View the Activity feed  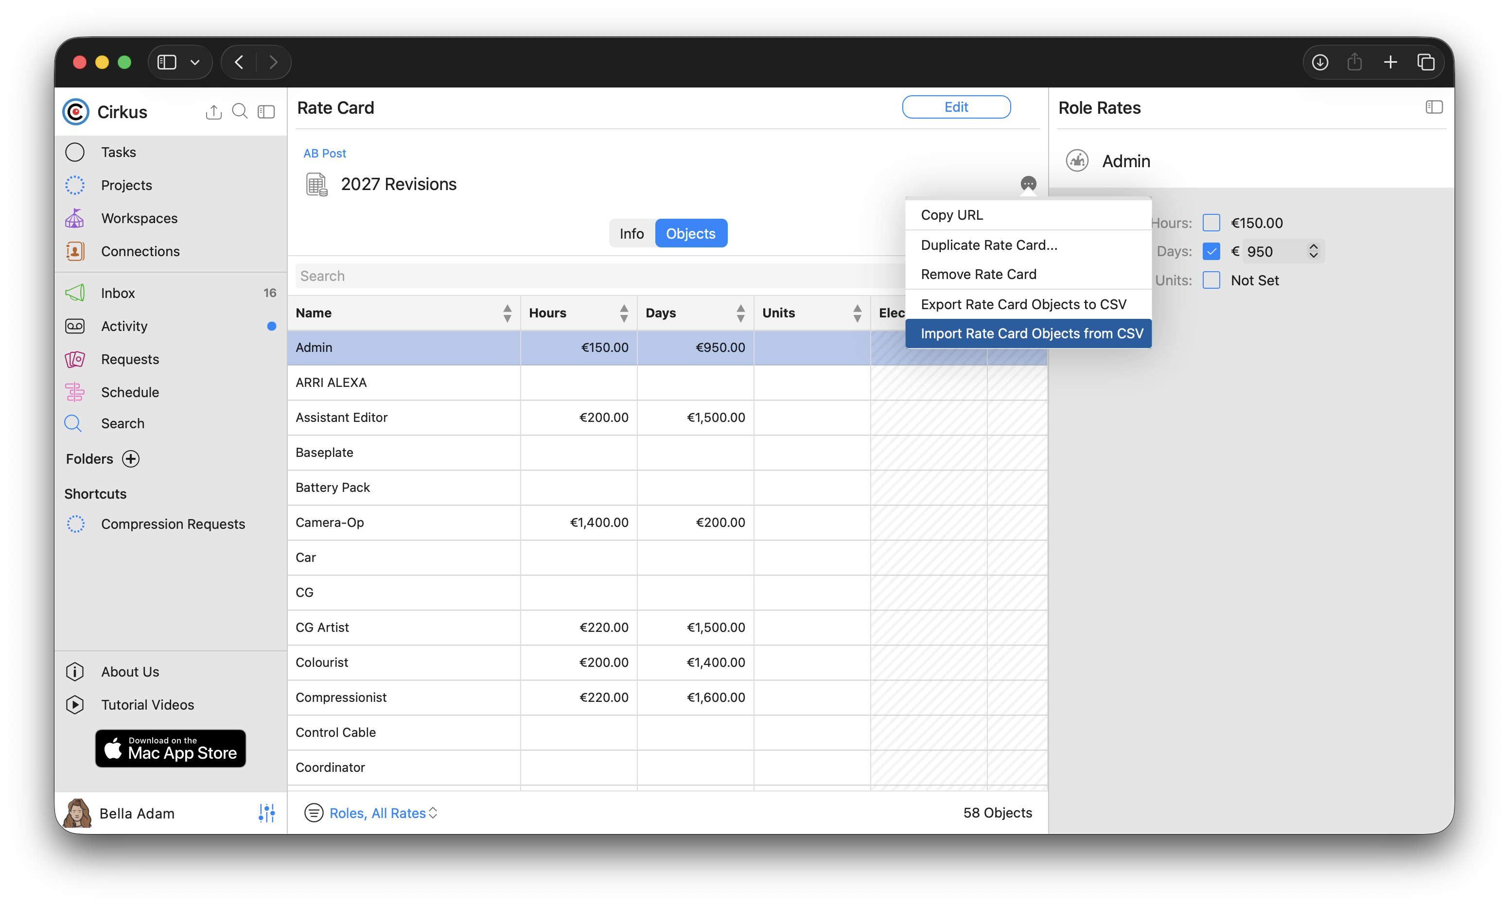[171, 326]
